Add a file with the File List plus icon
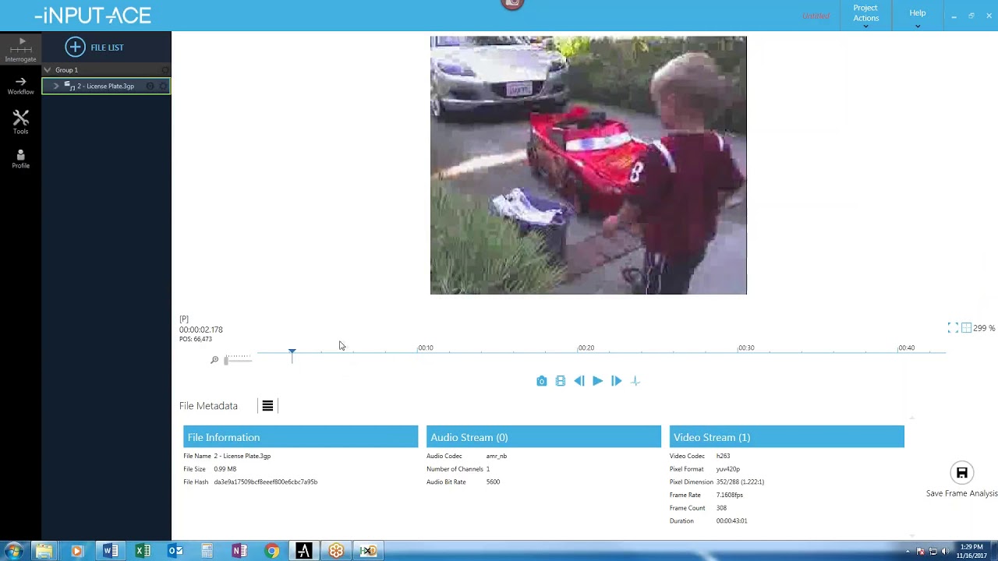 pos(75,48)
